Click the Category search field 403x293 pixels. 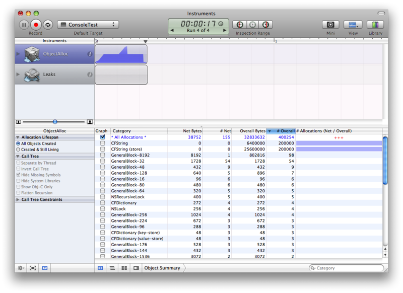pos(348,268)
